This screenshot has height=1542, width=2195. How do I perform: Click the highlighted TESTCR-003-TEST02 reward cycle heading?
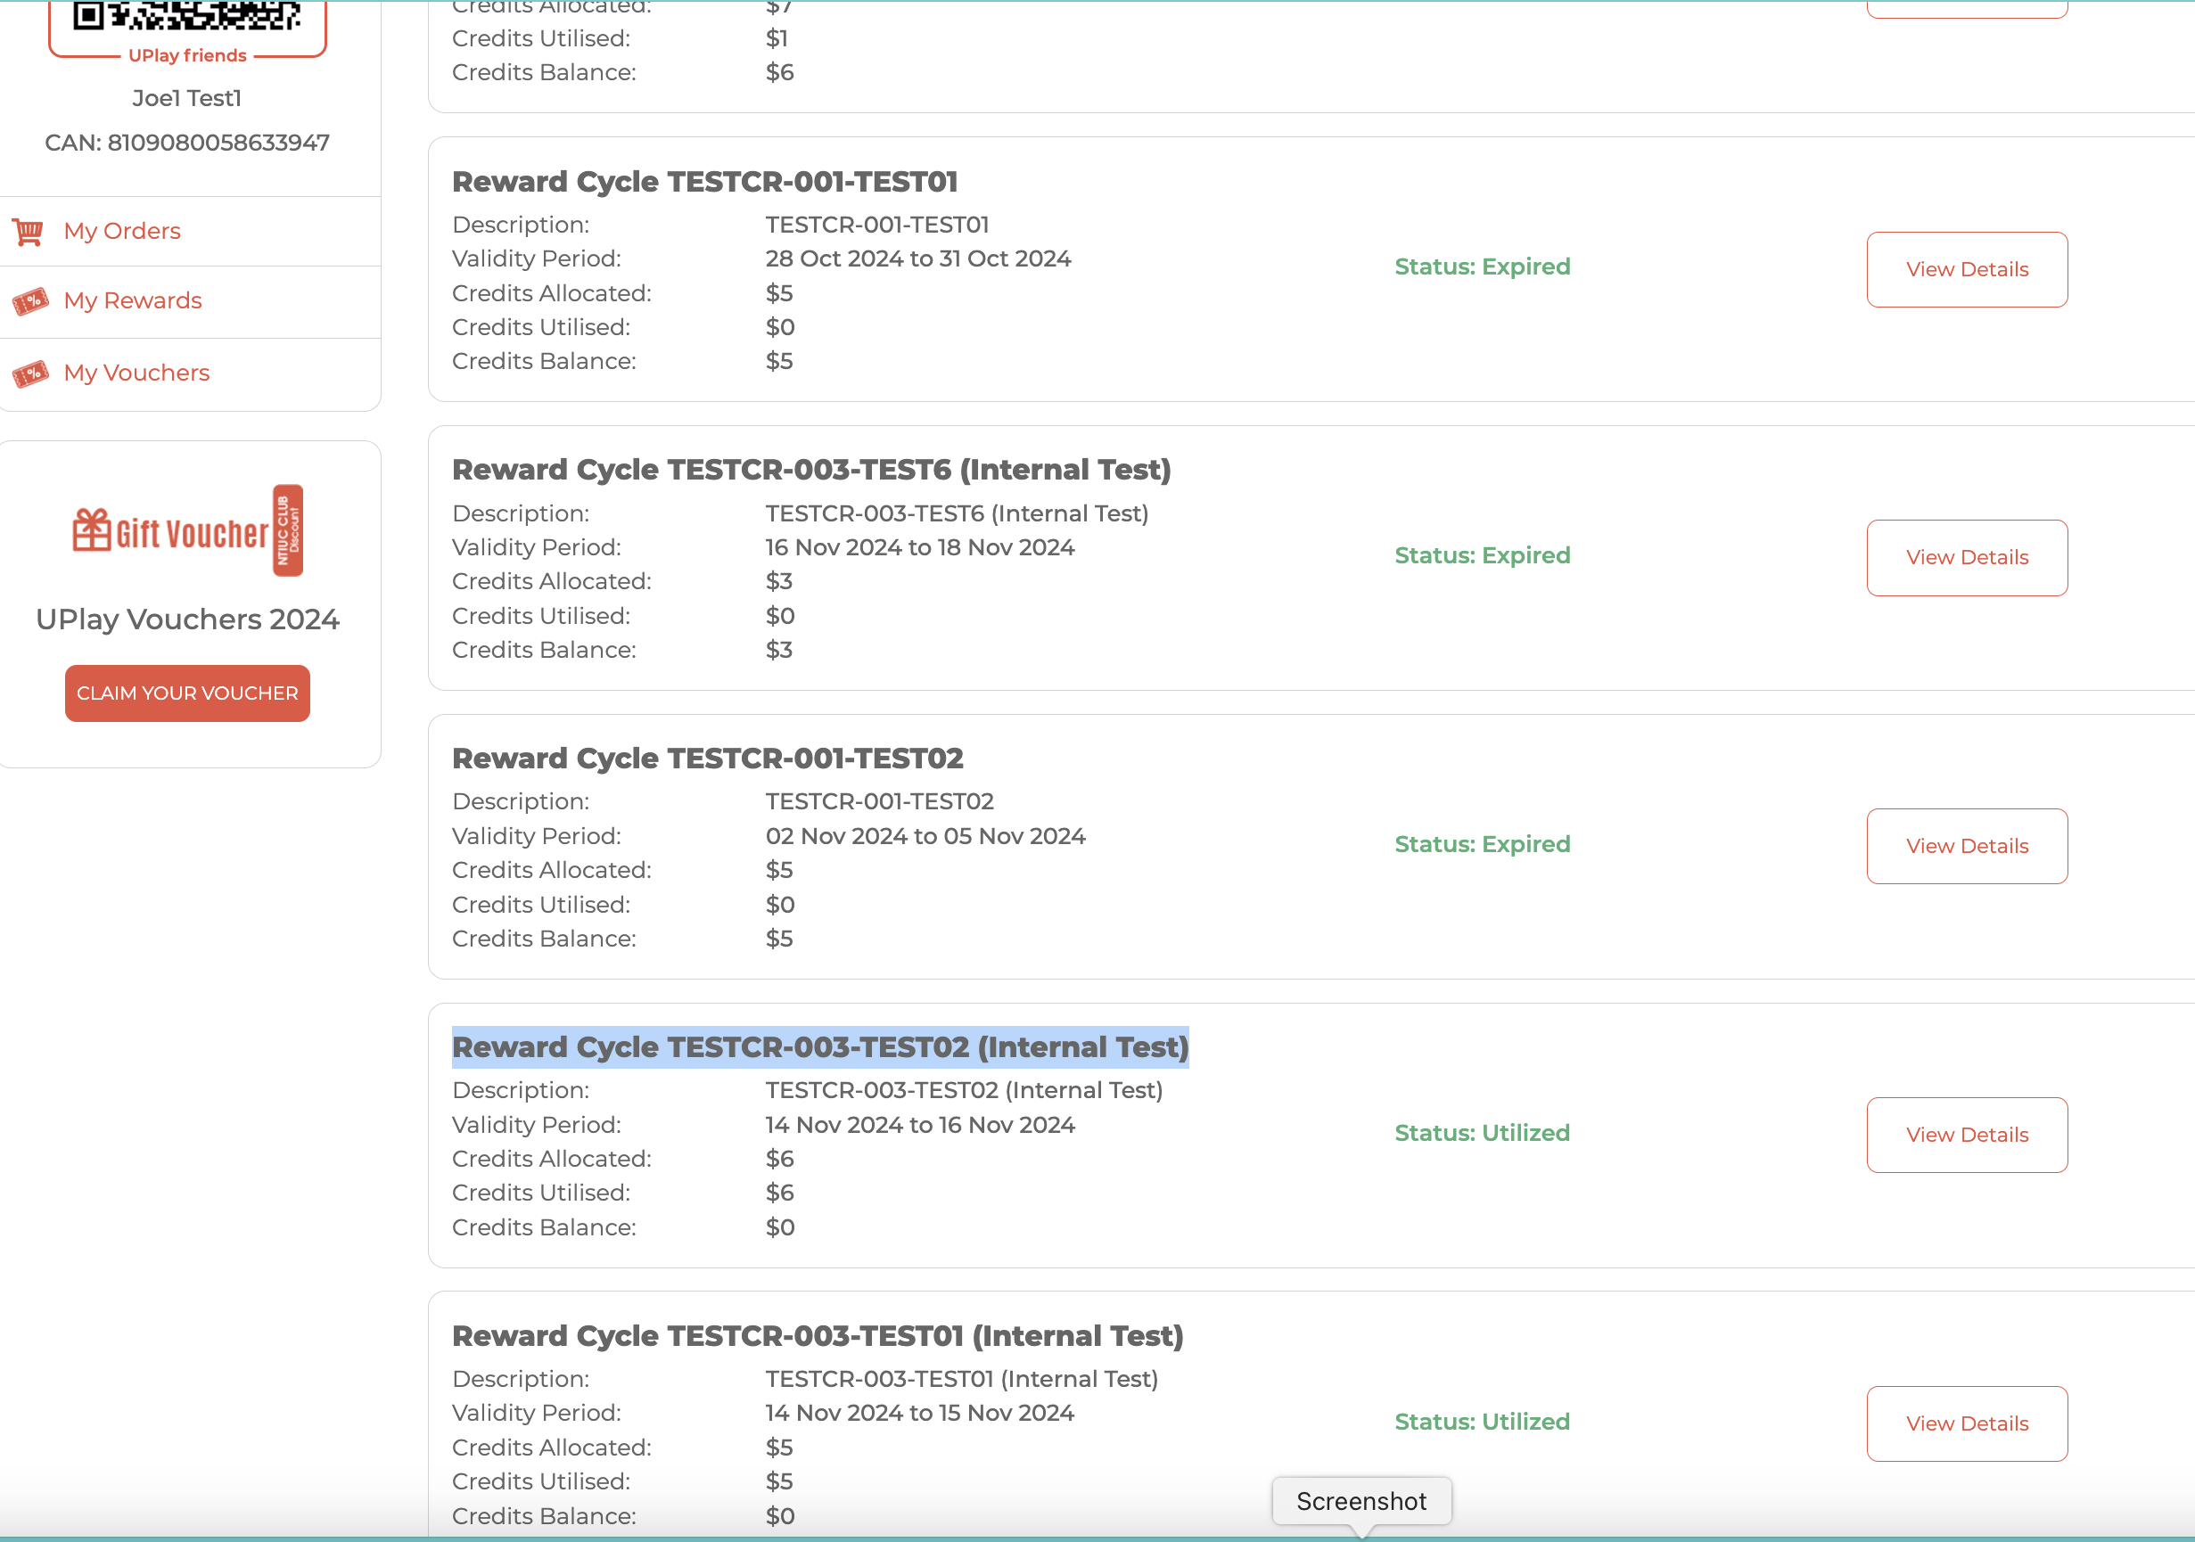tap(819, 1046)
